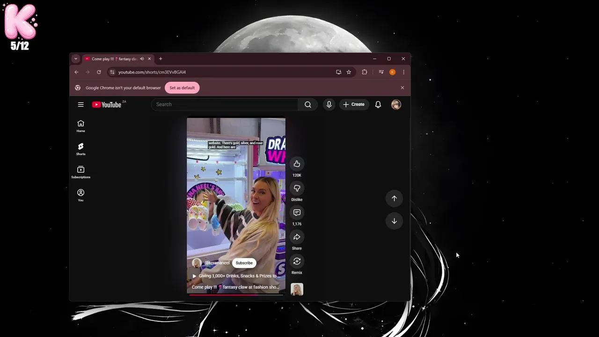The height and width of the screenshot is (337, 599).
Task: Seek using the red video progress bar
Action: point(236,295)
